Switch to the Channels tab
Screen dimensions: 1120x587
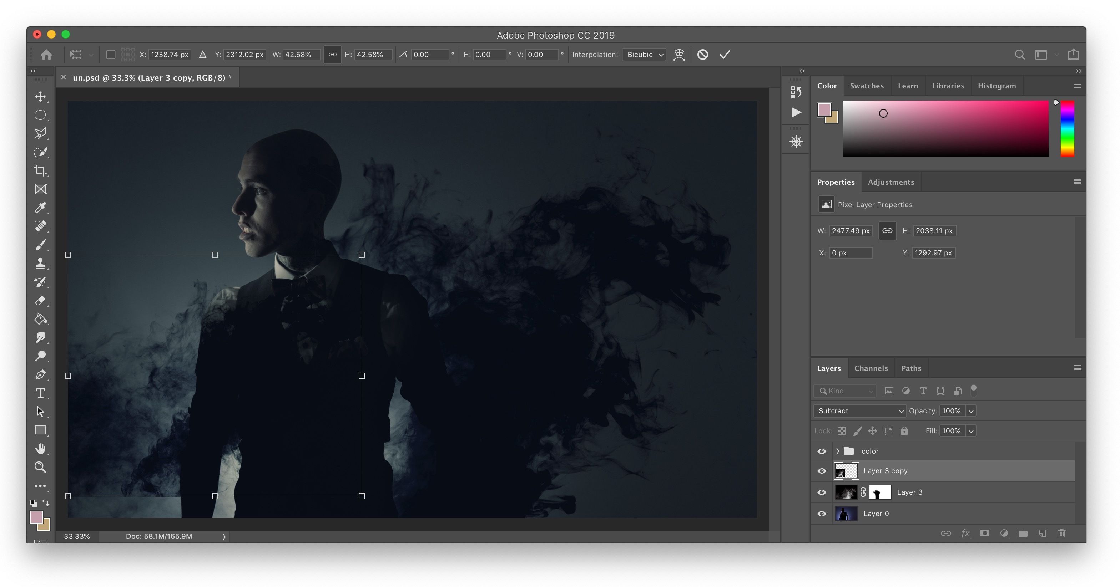click(871, 368)
